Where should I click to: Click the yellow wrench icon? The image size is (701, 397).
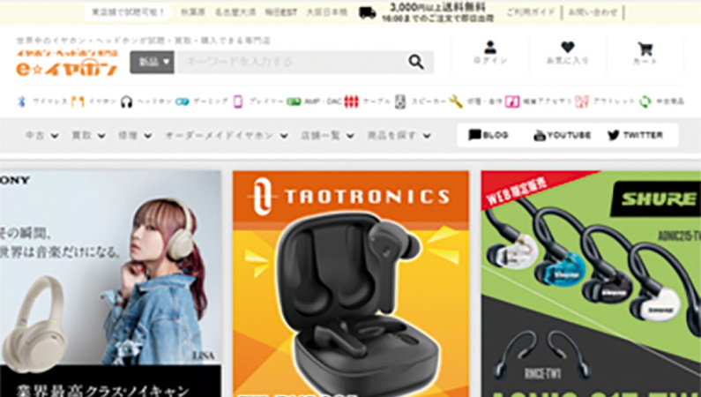pyautogui.click(x=456, y=101)
